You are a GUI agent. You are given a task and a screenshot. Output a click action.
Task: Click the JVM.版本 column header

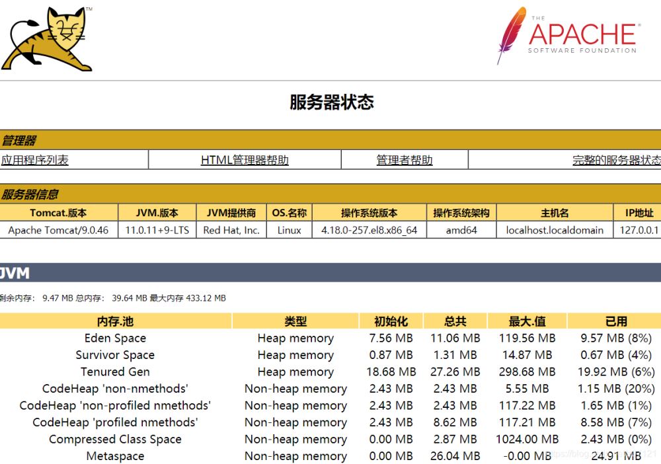(157, 213)
